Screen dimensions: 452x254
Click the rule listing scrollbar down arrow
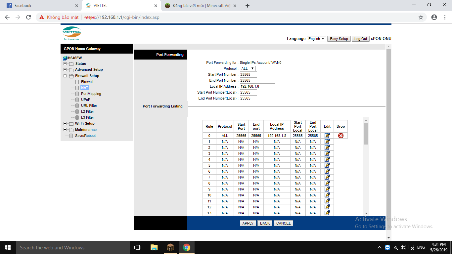point(366,213)
